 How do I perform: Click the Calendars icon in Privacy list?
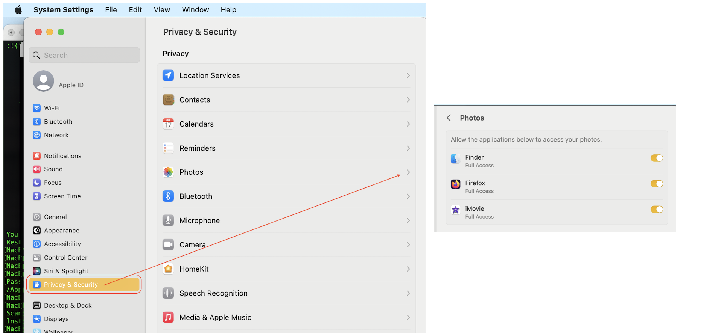(x=168, y=124)
